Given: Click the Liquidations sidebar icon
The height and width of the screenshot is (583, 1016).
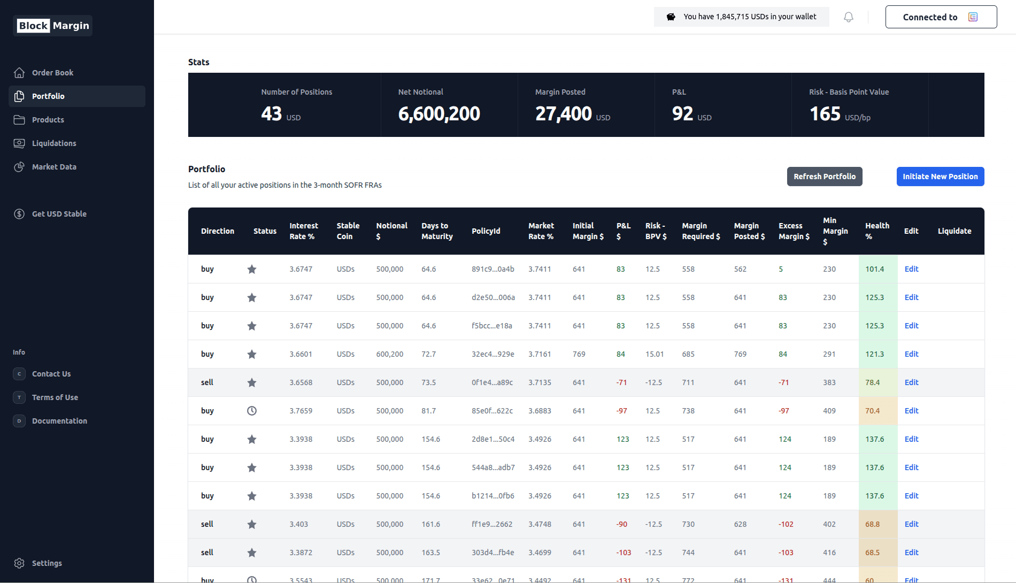Looking at the screenshot, I should (19, 143).
